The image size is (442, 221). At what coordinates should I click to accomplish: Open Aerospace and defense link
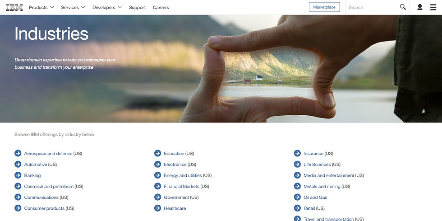[x=48, y=154]
